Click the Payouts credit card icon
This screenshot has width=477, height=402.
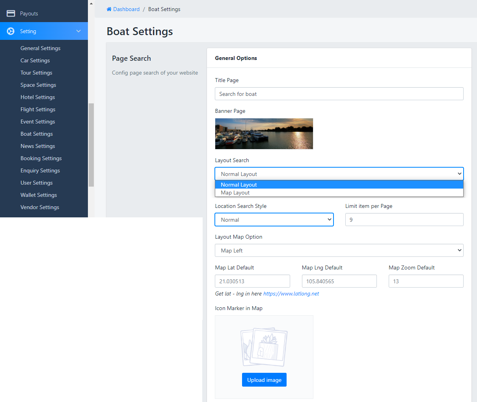(x=11, y=13)
